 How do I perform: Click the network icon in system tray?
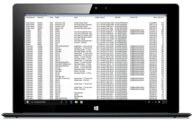(152, 102)
